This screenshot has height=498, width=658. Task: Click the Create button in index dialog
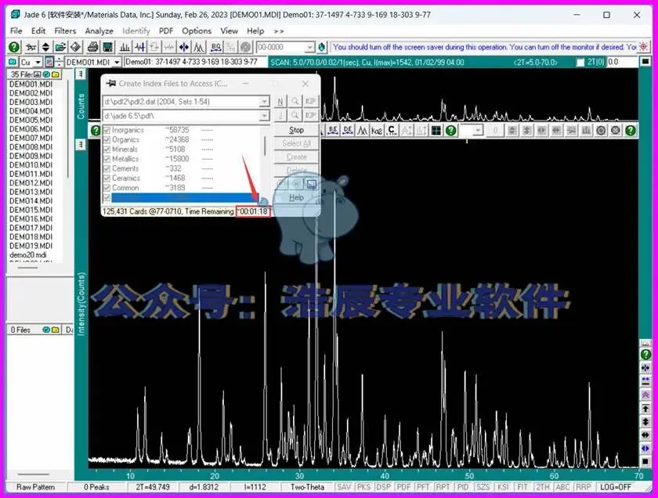pos(296,157)
